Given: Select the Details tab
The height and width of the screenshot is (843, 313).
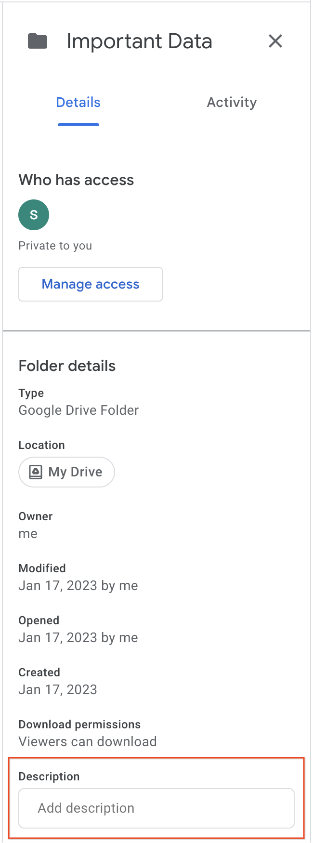Looking at the screenshot, I should click(78, 102).
